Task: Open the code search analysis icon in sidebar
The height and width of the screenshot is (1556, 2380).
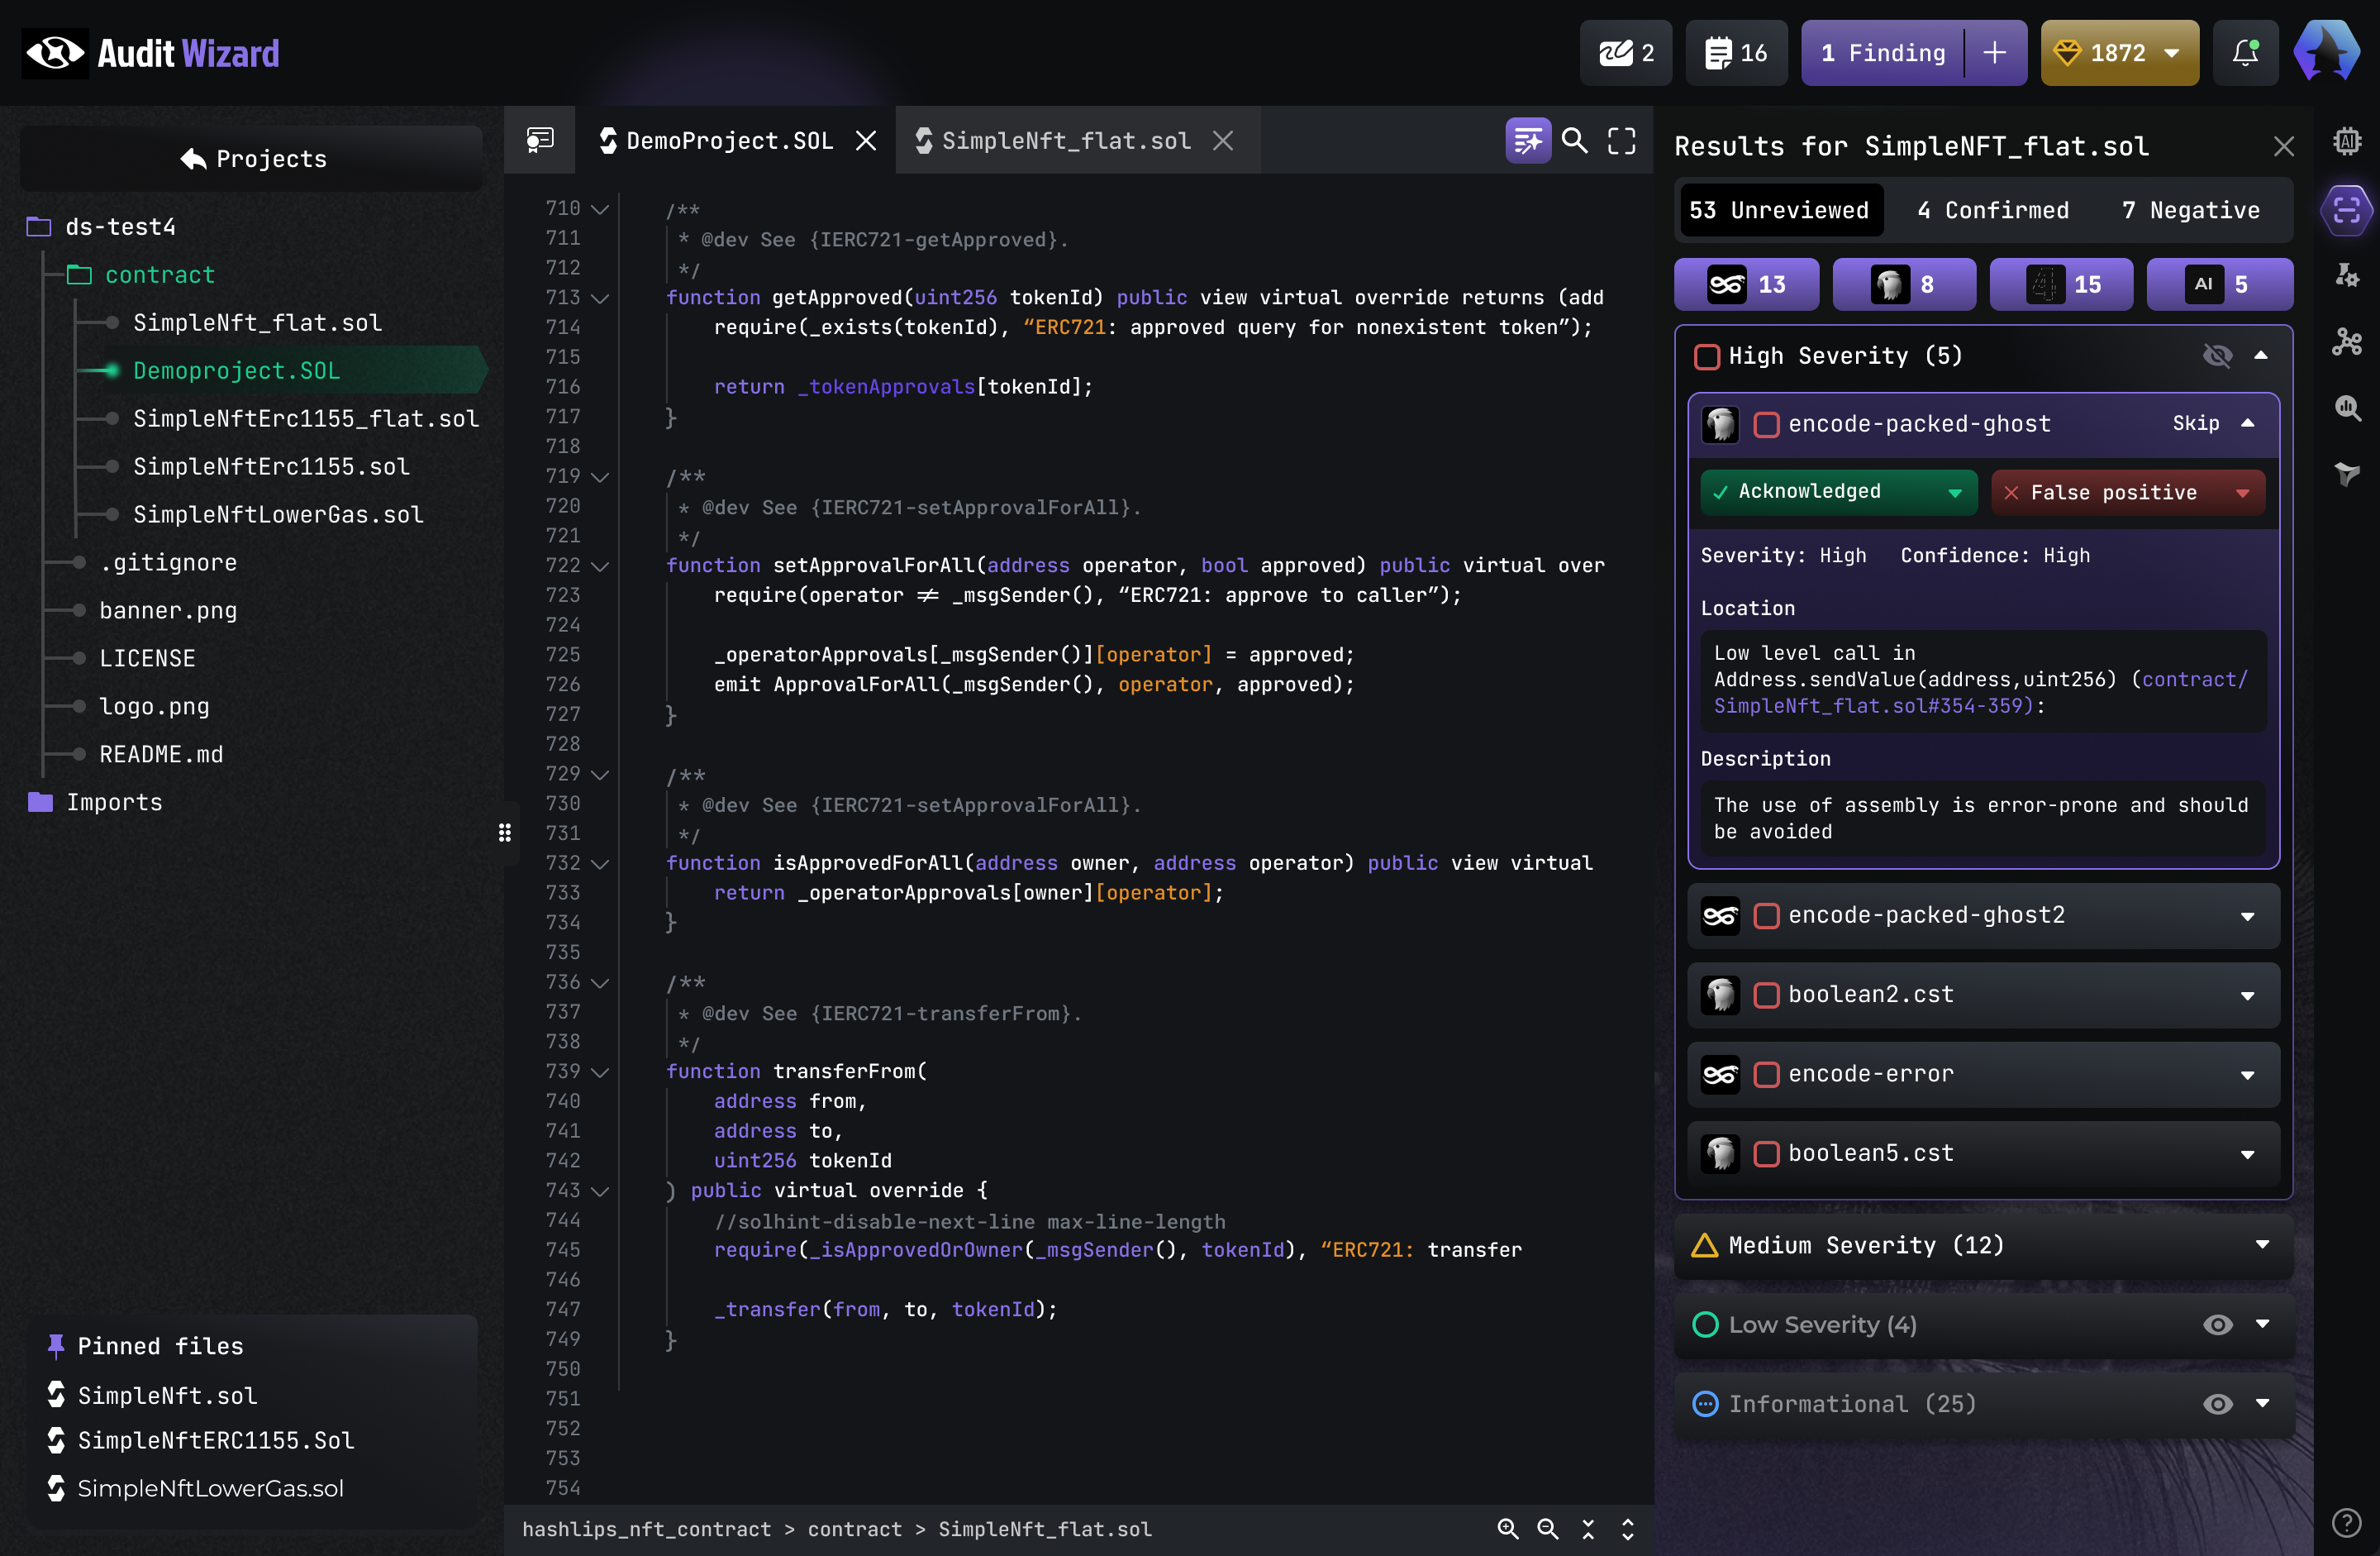Action: pyautogui.click(x=2347, y=408)
